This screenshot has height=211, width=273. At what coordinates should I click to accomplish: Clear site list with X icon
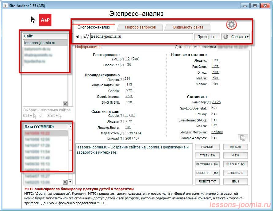(x=65, y=104)
